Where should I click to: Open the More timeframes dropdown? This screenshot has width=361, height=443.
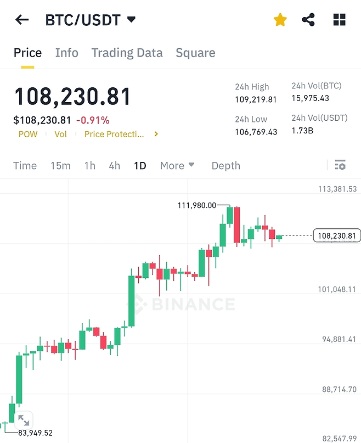point(177,165)
